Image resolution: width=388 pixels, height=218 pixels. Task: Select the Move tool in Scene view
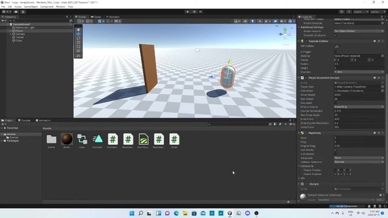coord(78,34)
